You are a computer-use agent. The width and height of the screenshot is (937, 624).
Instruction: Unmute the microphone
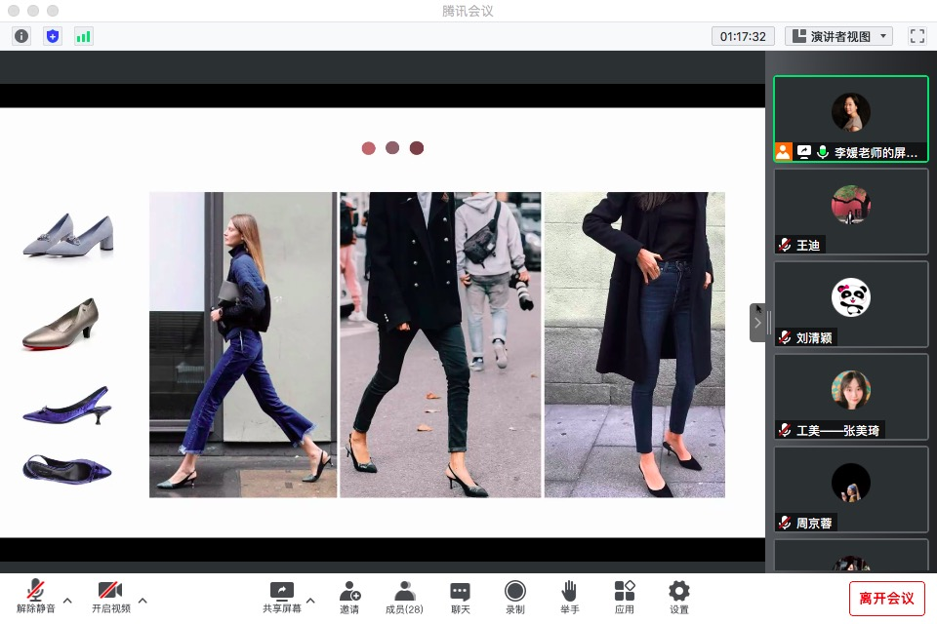click(36, 597)
